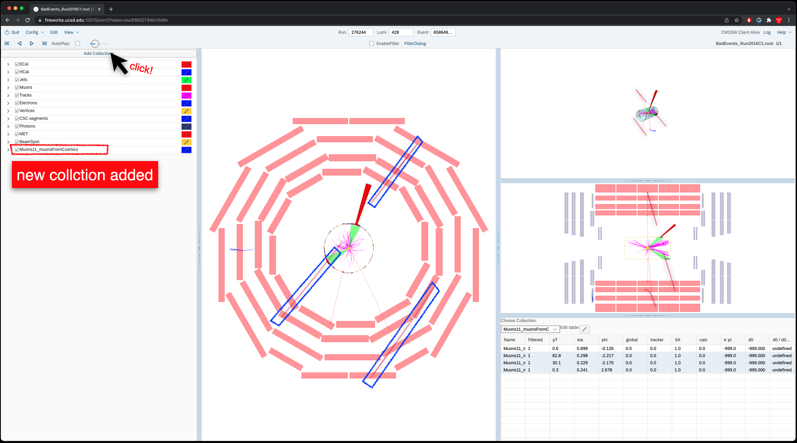Go back in browser history

coord(8,20)
